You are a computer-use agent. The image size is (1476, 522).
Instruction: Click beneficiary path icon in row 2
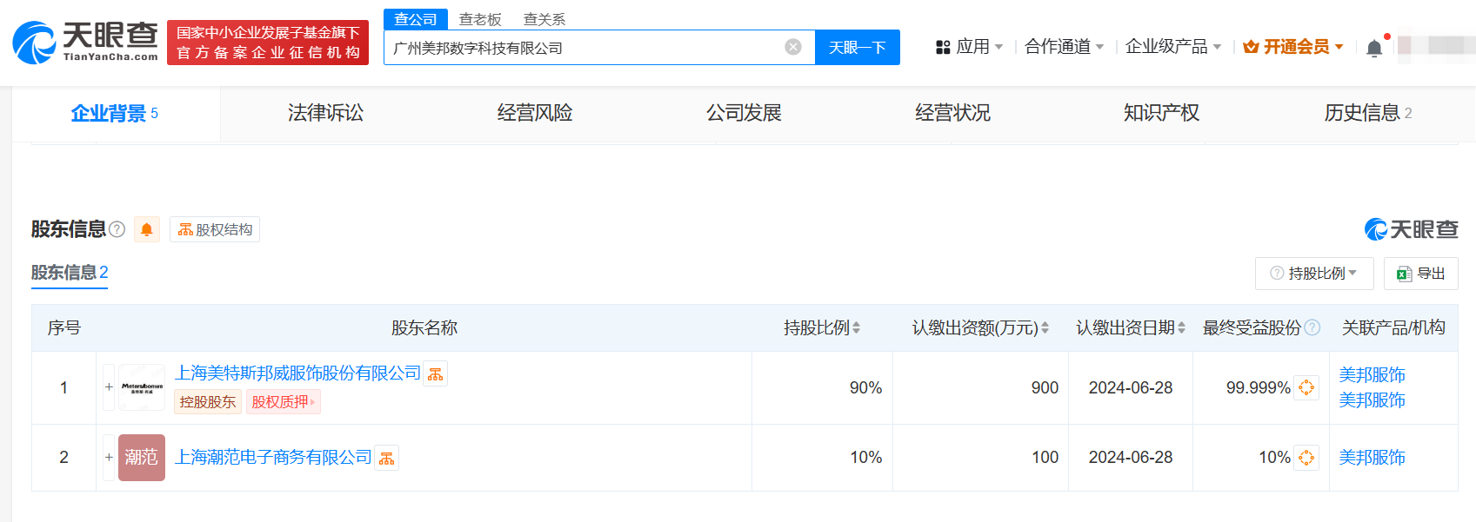point(1306,458)
